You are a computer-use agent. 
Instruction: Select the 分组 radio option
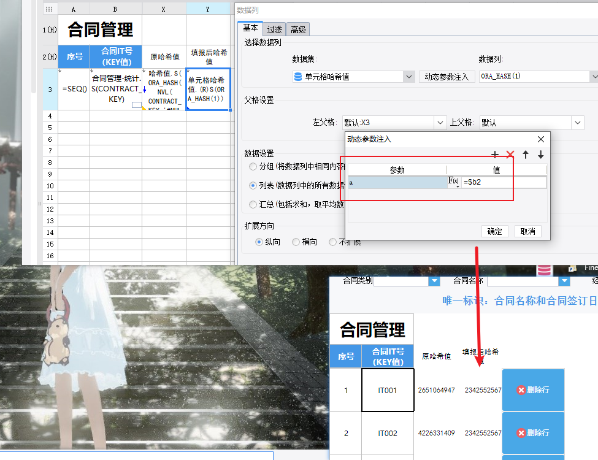coord(253,166)
